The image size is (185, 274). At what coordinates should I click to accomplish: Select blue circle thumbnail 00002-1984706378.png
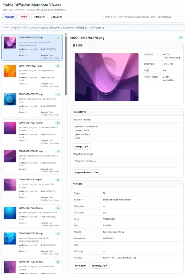click(10, 100)
